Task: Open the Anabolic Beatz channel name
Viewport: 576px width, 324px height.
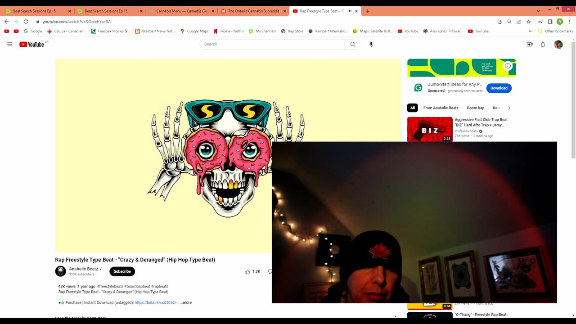Action: pyautogui.click(x=83, y=269)
